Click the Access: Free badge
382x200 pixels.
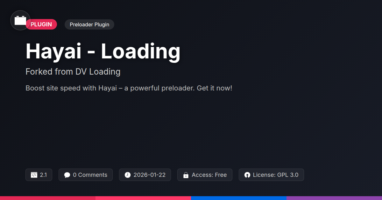(205, 175)
